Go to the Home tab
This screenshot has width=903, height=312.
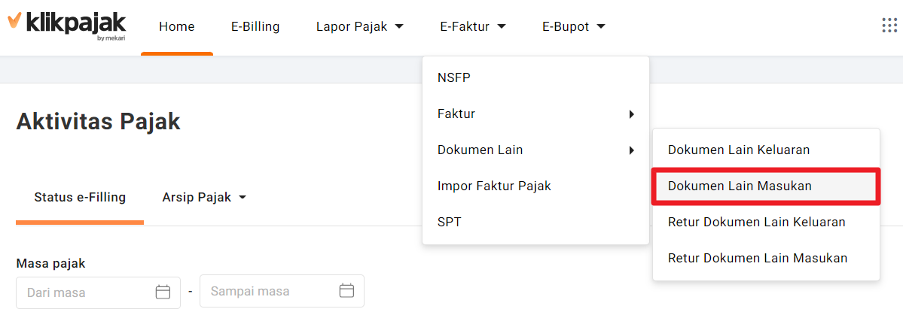(x=177, y=26)
